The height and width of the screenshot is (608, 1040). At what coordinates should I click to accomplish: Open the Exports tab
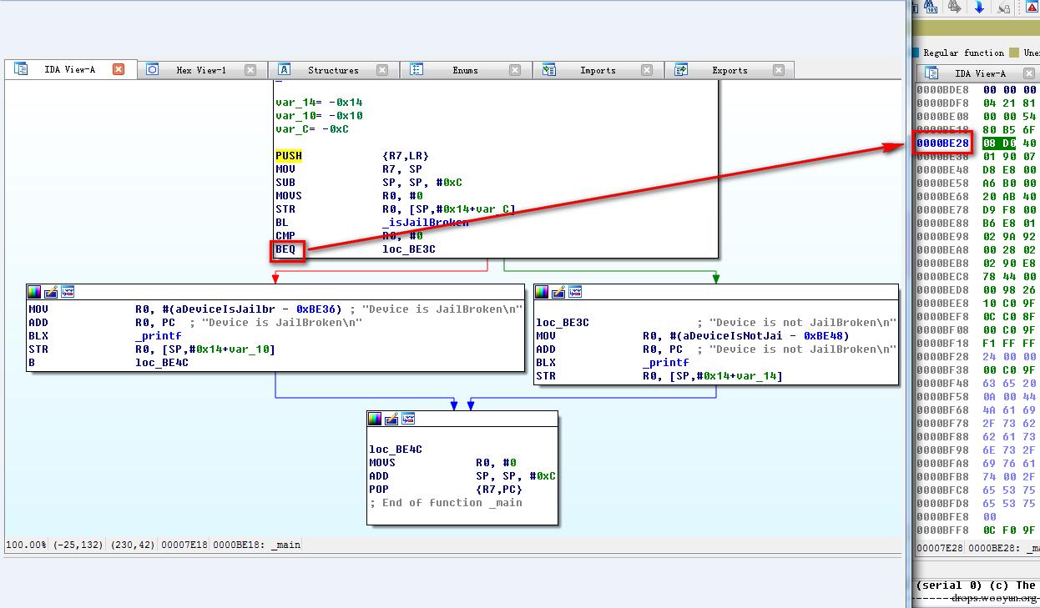[x=730, y=70]
